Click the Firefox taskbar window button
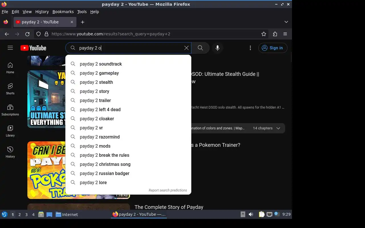This screenshot has width=365, height=228. pyautogui.click(x=139, y=214)
